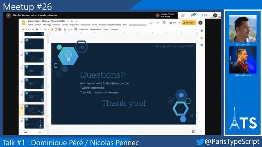Click the @domis66 webcam thumbnail

(x=243, y=29)
